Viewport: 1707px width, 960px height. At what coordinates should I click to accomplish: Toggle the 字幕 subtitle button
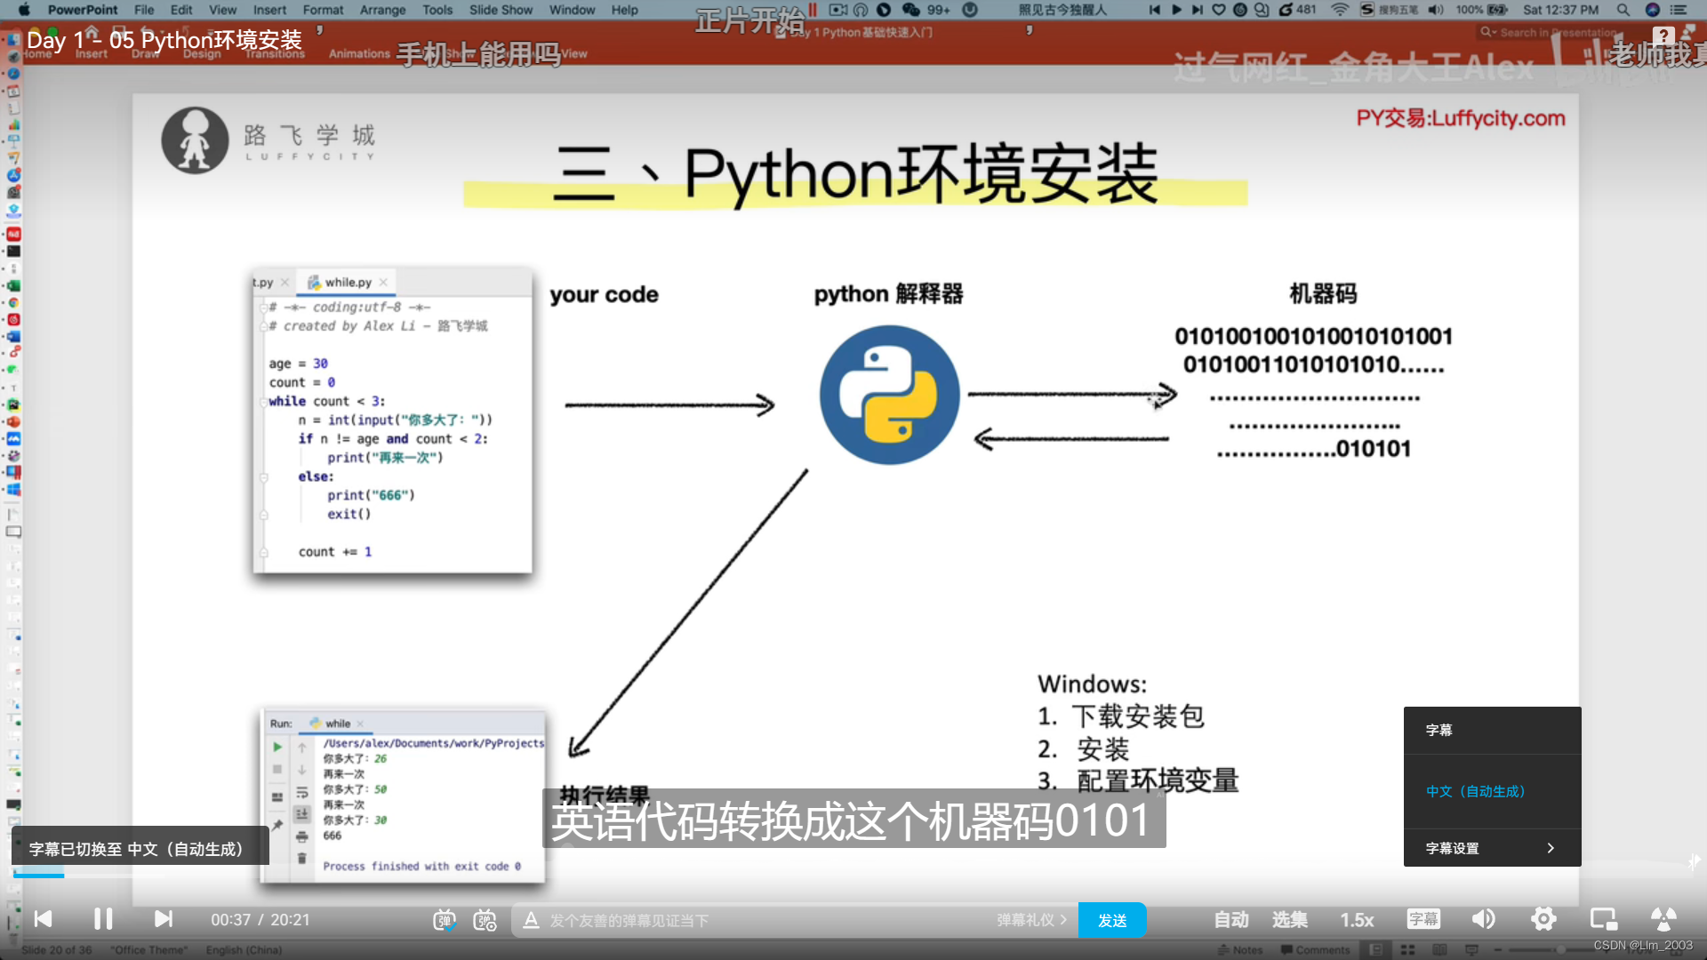point(1422,919)
